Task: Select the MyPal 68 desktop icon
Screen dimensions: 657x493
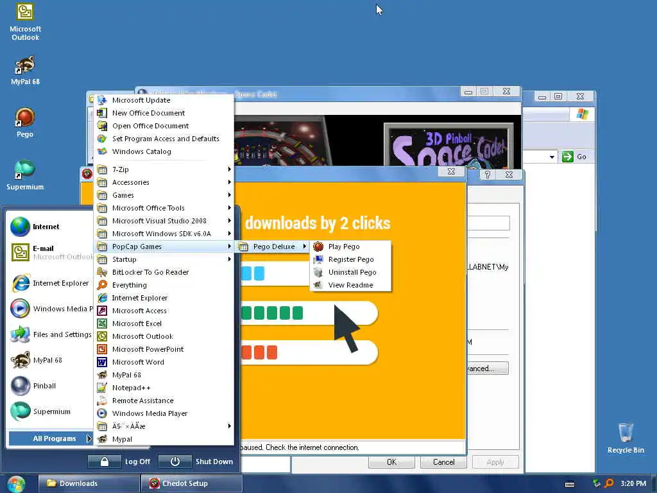Action: coord(25,69)
